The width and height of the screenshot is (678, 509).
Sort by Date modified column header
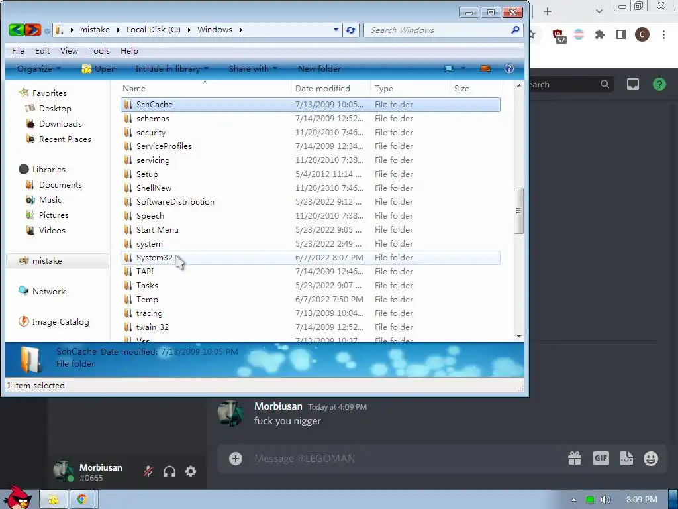pyautogui.click(x=331, y=88)
